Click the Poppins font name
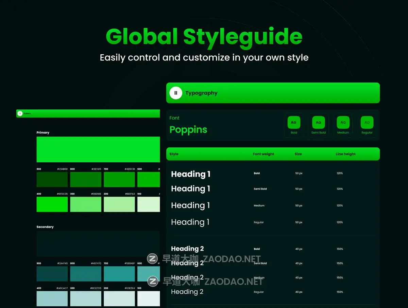 [188, 130]
